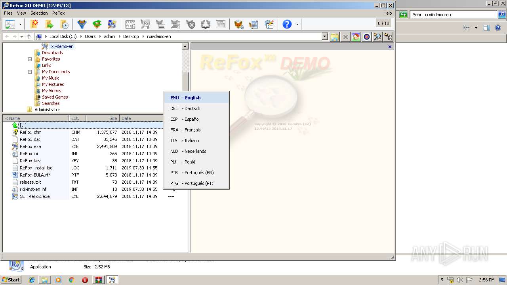This screenshot has width=507, height=285.
Task: Open the Windows Start menu
Action: tap(11, 280)
